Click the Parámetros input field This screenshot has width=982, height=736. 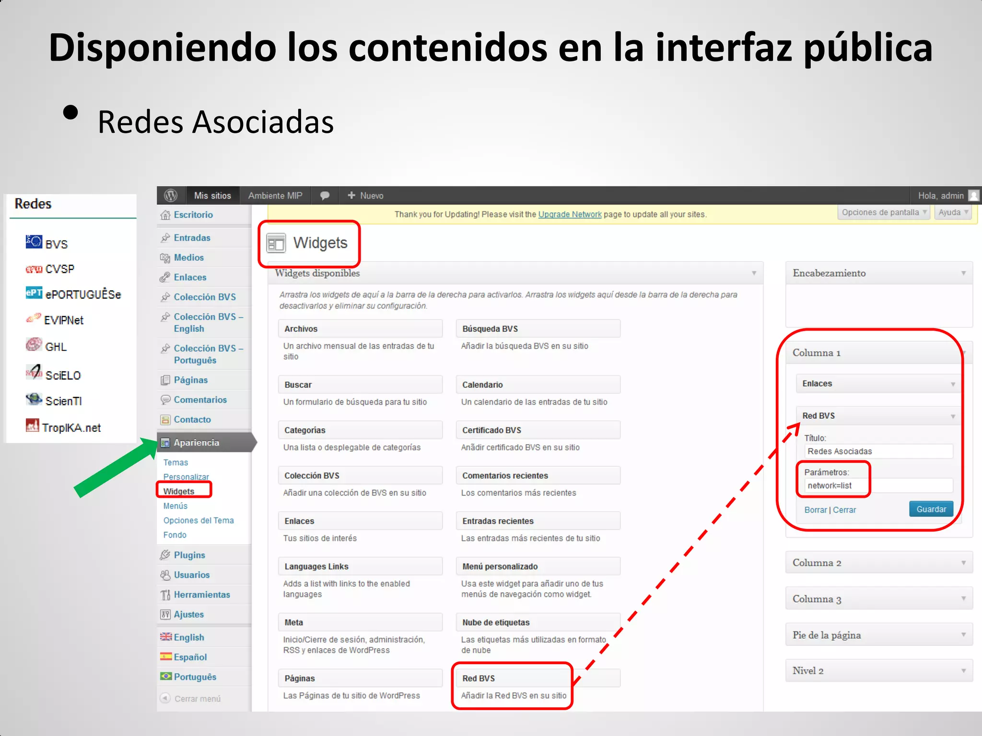pyautogui.click(x=878, y=485)
